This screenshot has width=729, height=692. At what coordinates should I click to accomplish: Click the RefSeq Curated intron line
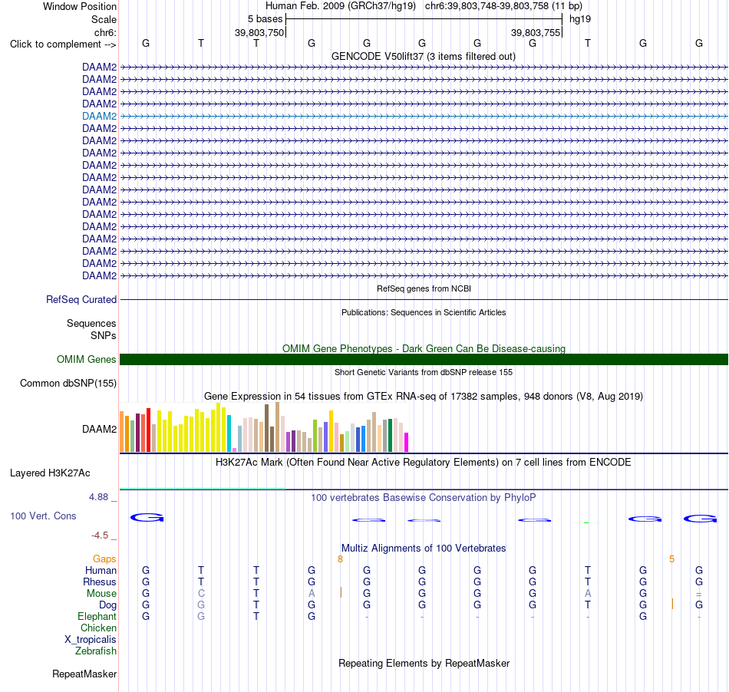pos(424,300)
